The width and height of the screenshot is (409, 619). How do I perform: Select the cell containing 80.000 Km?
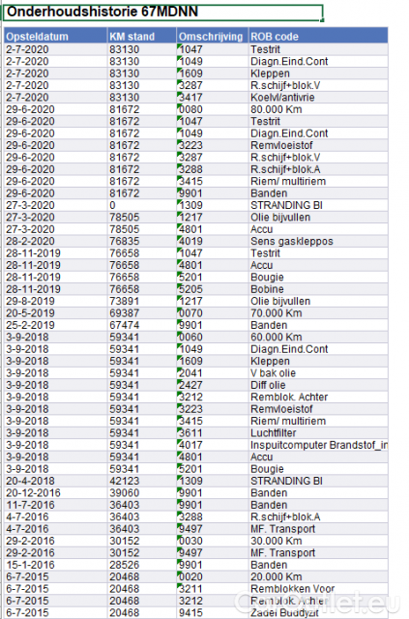pyautogui.click(x=318, y=109)
